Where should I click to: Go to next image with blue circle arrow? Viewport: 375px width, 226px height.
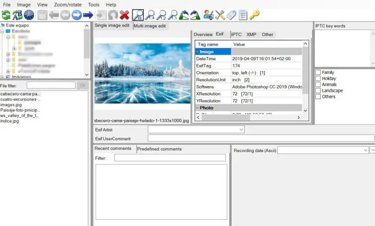pyautogui.click(x=76, y=15)
